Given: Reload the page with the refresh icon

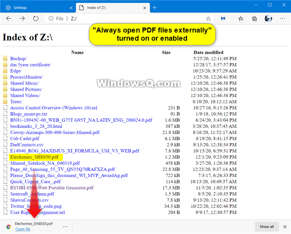Looking at the screenshot, I should point(36,18).
